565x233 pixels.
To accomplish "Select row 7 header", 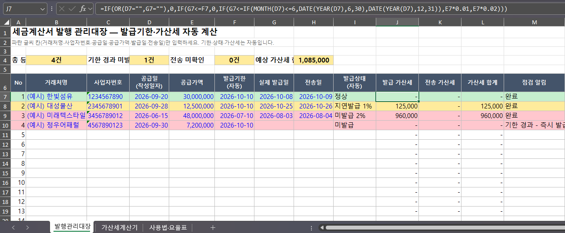I will pyautogui.click(x=5, y=96).
